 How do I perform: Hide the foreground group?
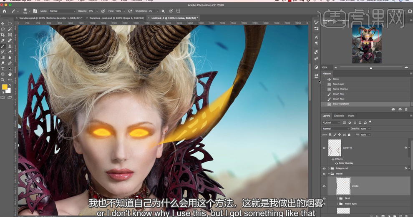(x=324, y=168)
